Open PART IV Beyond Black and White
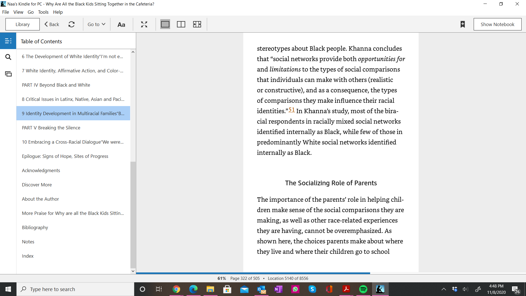The height and width of the screenshot is (296, 526). 73,85
